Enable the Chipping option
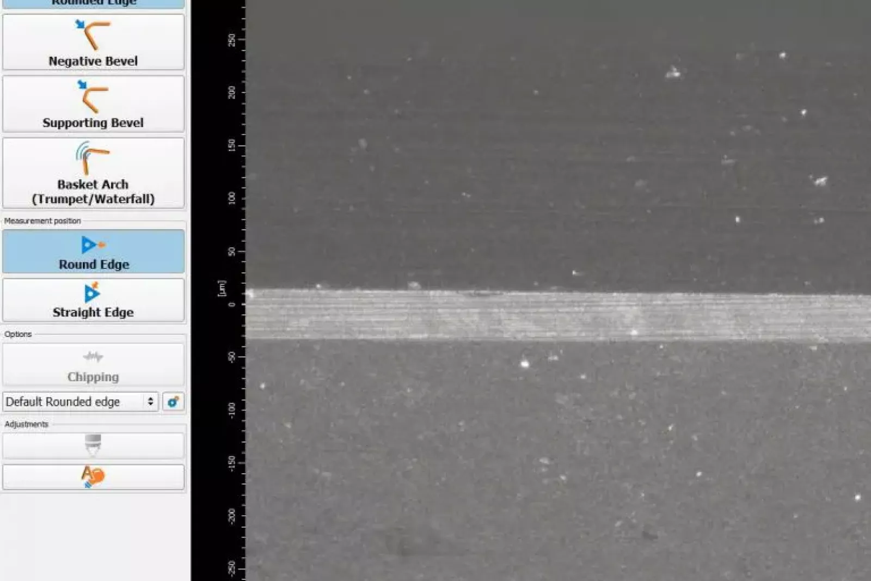Image resolution: width=871 pixels, height=581 pixels. (93, 365)
